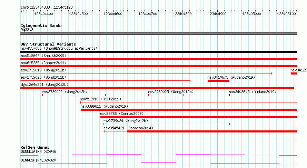Screen dimensions: 307x168
Task: Open variant esv2739024 (Wong2012b) label
Action: pyautogui.click(x=125, y=121)
